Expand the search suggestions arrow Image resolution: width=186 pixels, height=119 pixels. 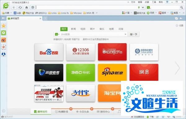coord(125,34)
